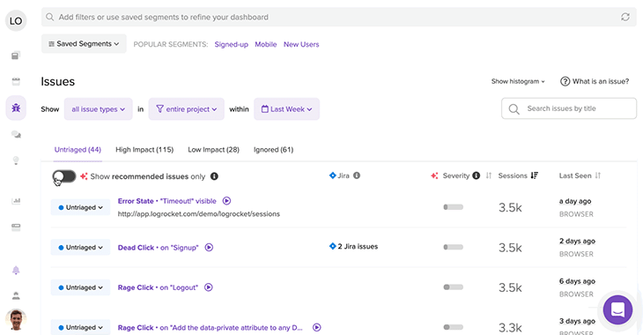This screenshot has height=335, width=643.
Task: Open Dead Click on "Signup" issue
Action: tap(158, 247)
